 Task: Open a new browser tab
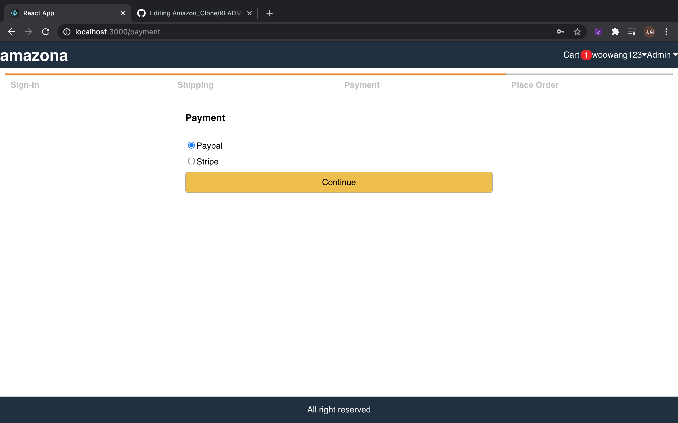tap(269, 13)
